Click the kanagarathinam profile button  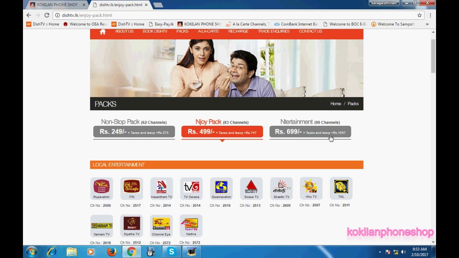coord(384,3)
